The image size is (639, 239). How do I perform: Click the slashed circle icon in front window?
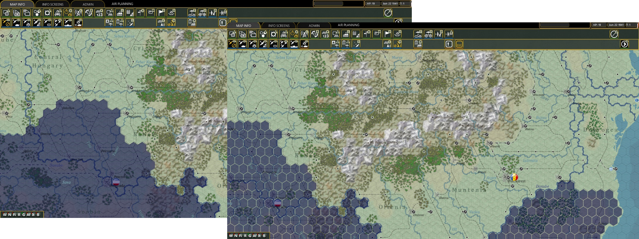click(x=614, y=34)
